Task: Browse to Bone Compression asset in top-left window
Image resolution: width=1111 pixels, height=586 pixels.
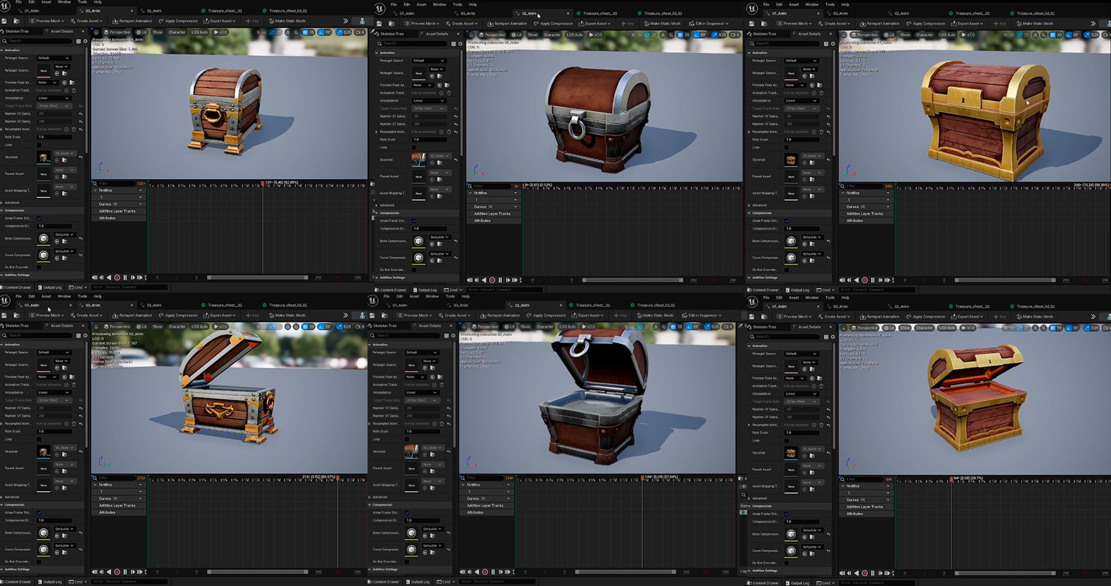Action: (x=64, y=241)
